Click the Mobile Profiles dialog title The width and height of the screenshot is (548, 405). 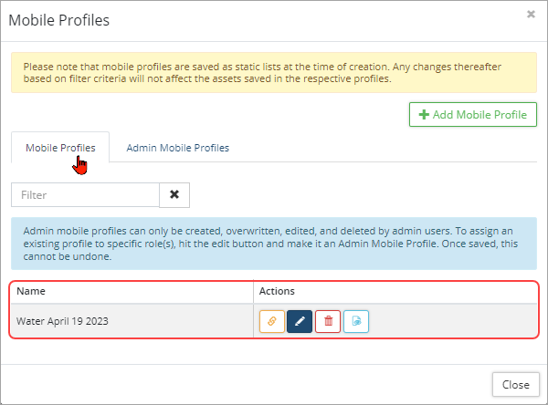(x=60, y=18)
